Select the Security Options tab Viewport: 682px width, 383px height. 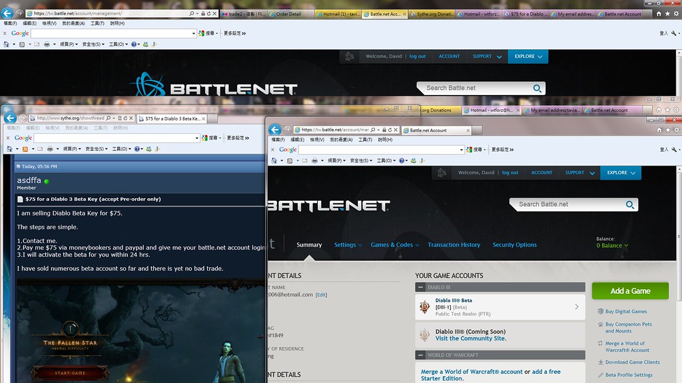pos(515,245)
